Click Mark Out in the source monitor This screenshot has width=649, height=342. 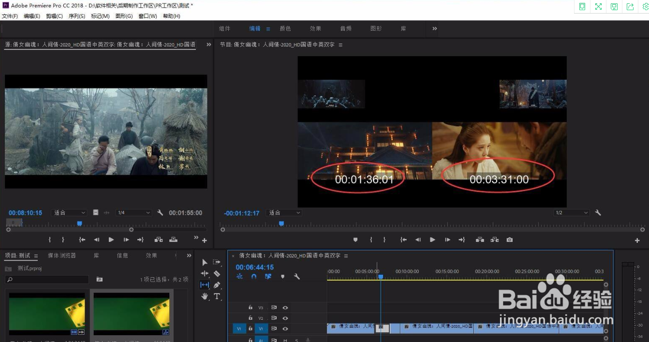pyautogui.click(x=63, y=239)
